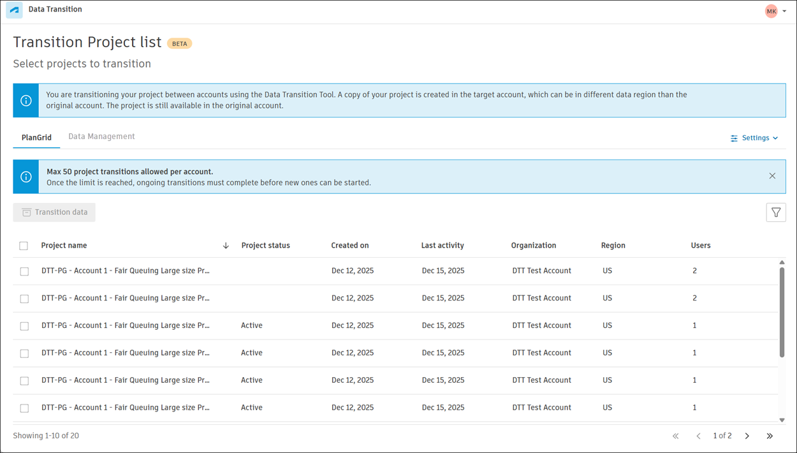Go to the previous page arrow
Image resolution: width=797 pixels, height=453 pixels.
698,436
